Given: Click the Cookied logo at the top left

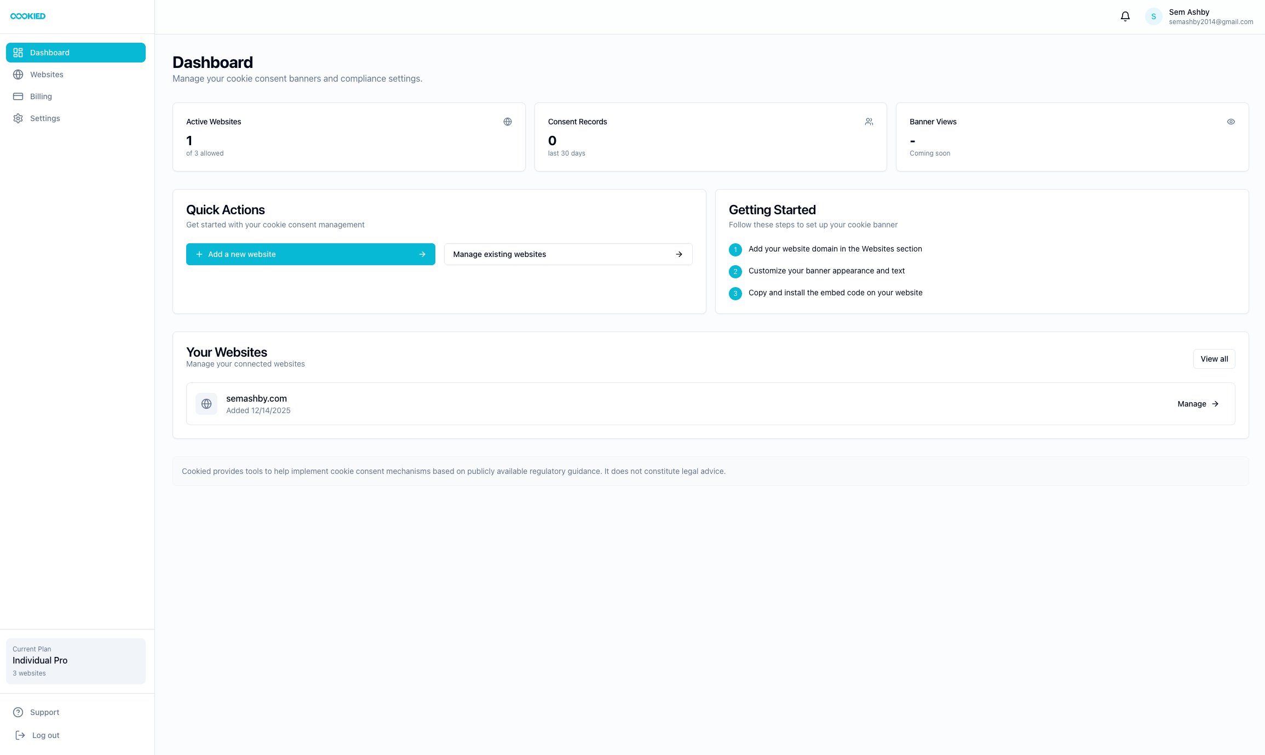Looking at the screenshot, I should pyautogui.click(x=27, y=16).
